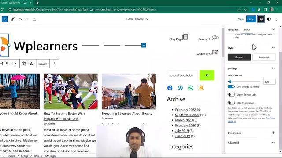Select Row in the breadcrumb
The height and width of the screenshot is (158, 282).
(36, 156)
